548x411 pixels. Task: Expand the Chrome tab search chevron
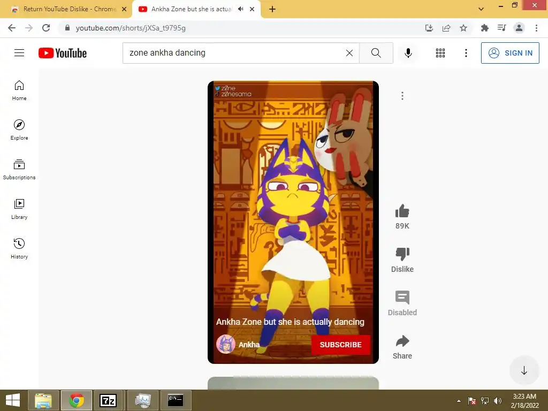pyautogui.click(x=481, y=9)
